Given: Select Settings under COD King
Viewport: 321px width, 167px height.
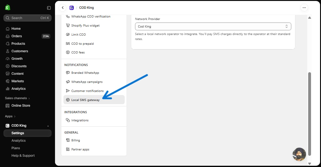Looking at the screenshot, I should 28,133.
